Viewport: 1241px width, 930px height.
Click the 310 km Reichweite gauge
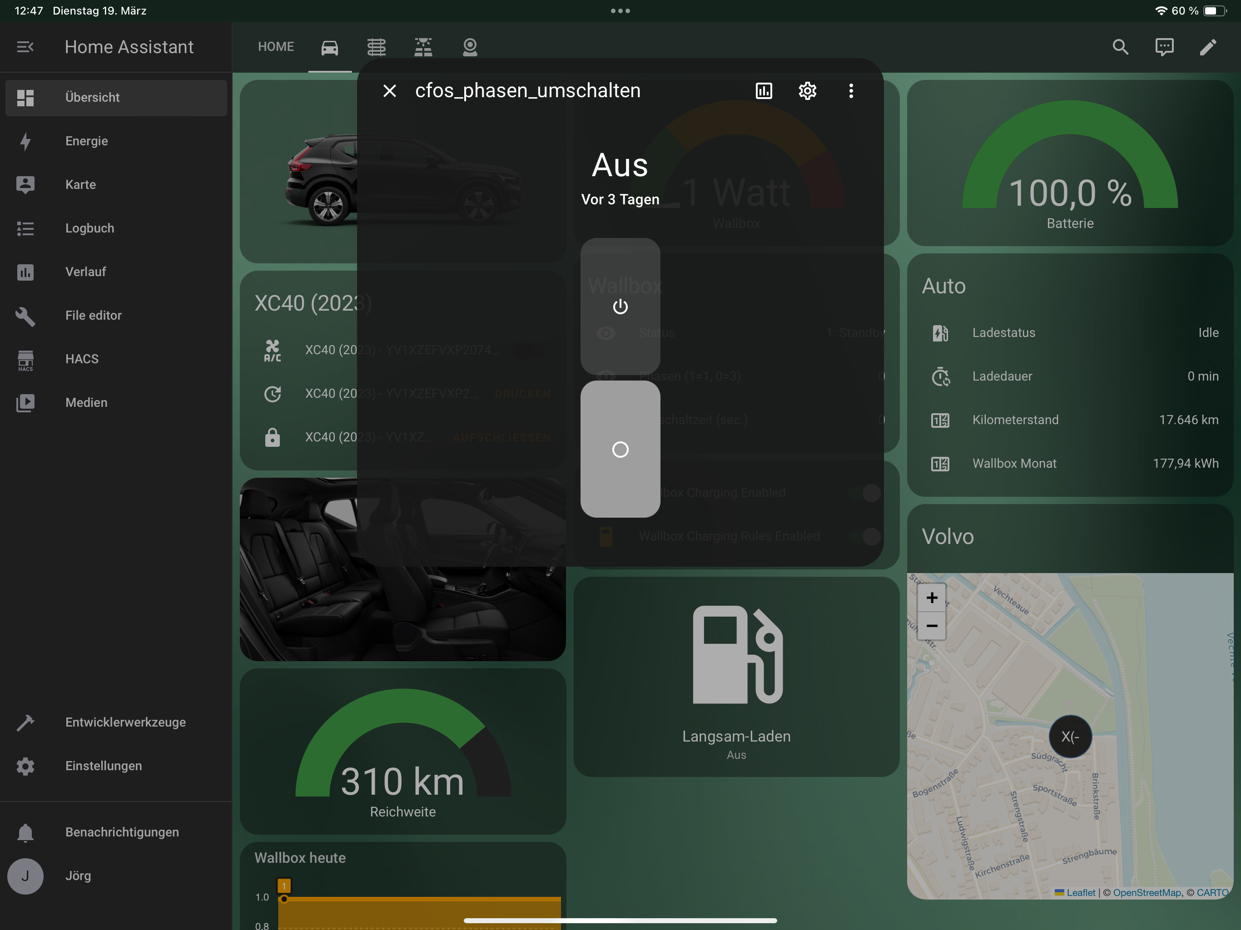(x=403, y=752)
